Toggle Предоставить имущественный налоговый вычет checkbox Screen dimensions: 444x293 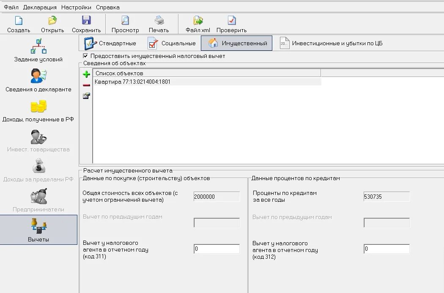[x=85, y=56]
